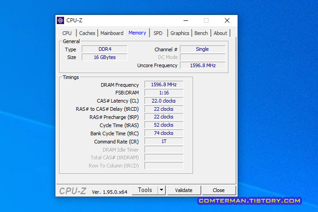Viewport: 318px width, 212px height.
Task: Click the DRAM Frequency value field
Action: click(164, 84)
